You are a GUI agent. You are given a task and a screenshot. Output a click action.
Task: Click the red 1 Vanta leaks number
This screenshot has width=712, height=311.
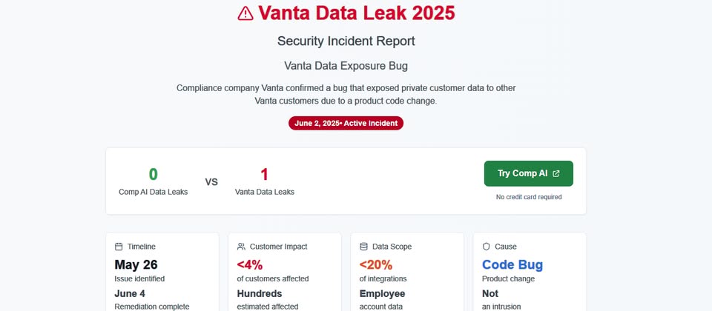coord(264,175)
